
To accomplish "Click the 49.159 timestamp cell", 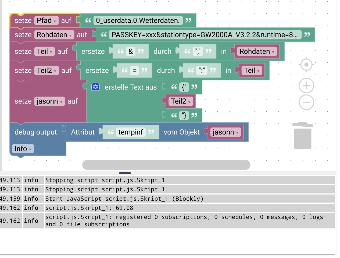I will coord(11,199).
